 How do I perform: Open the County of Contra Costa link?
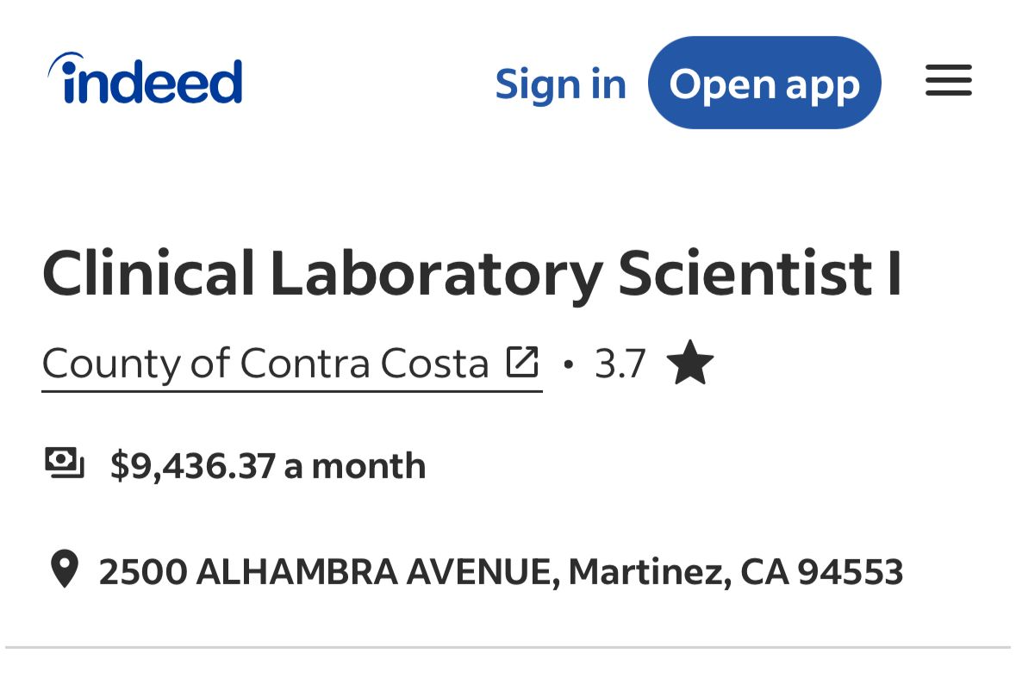[265, 364]
